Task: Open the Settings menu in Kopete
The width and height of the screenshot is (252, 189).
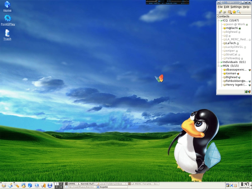Action: tap(236, 7)
